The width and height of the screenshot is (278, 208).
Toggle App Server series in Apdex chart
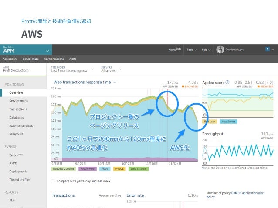click(x=228, y=122)
